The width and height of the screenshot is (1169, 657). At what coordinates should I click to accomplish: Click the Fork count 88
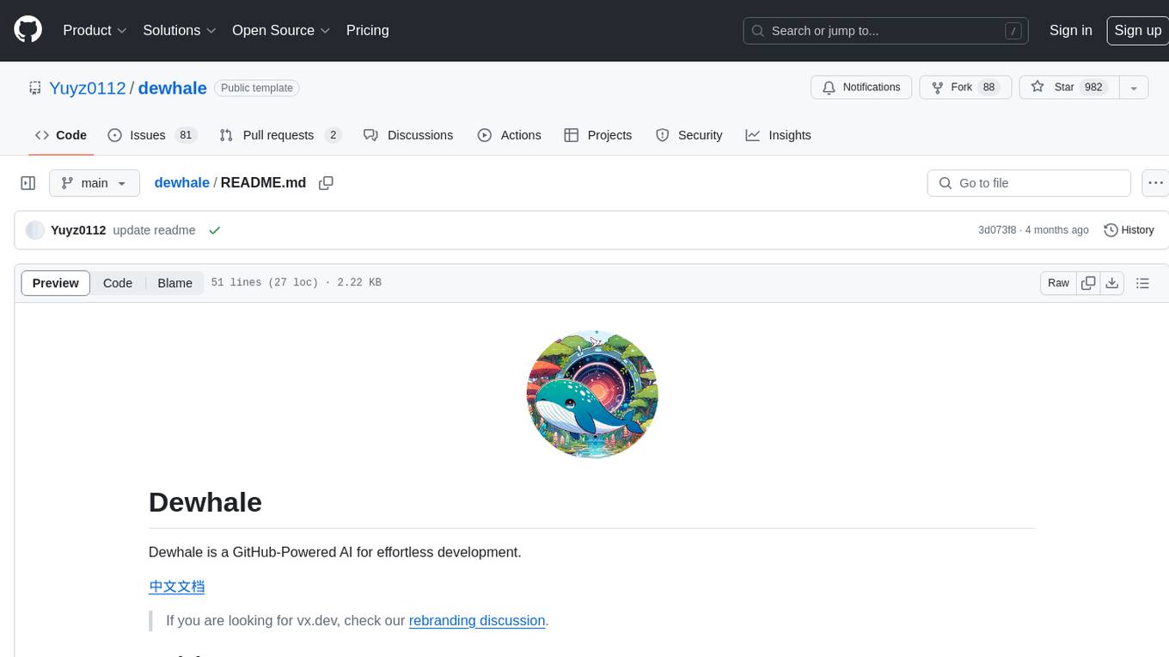[989, 87]
